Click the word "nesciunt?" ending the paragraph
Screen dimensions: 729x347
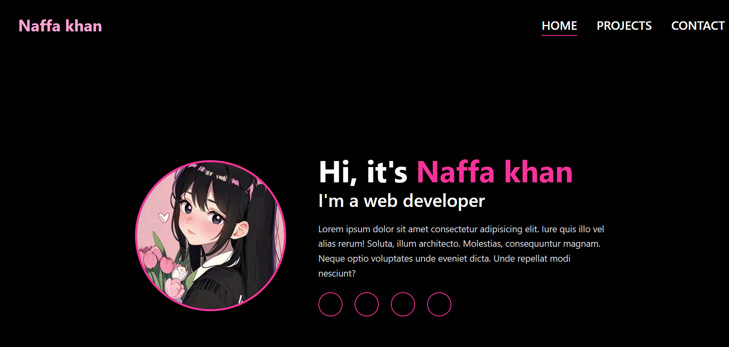[x=337, y=273]
